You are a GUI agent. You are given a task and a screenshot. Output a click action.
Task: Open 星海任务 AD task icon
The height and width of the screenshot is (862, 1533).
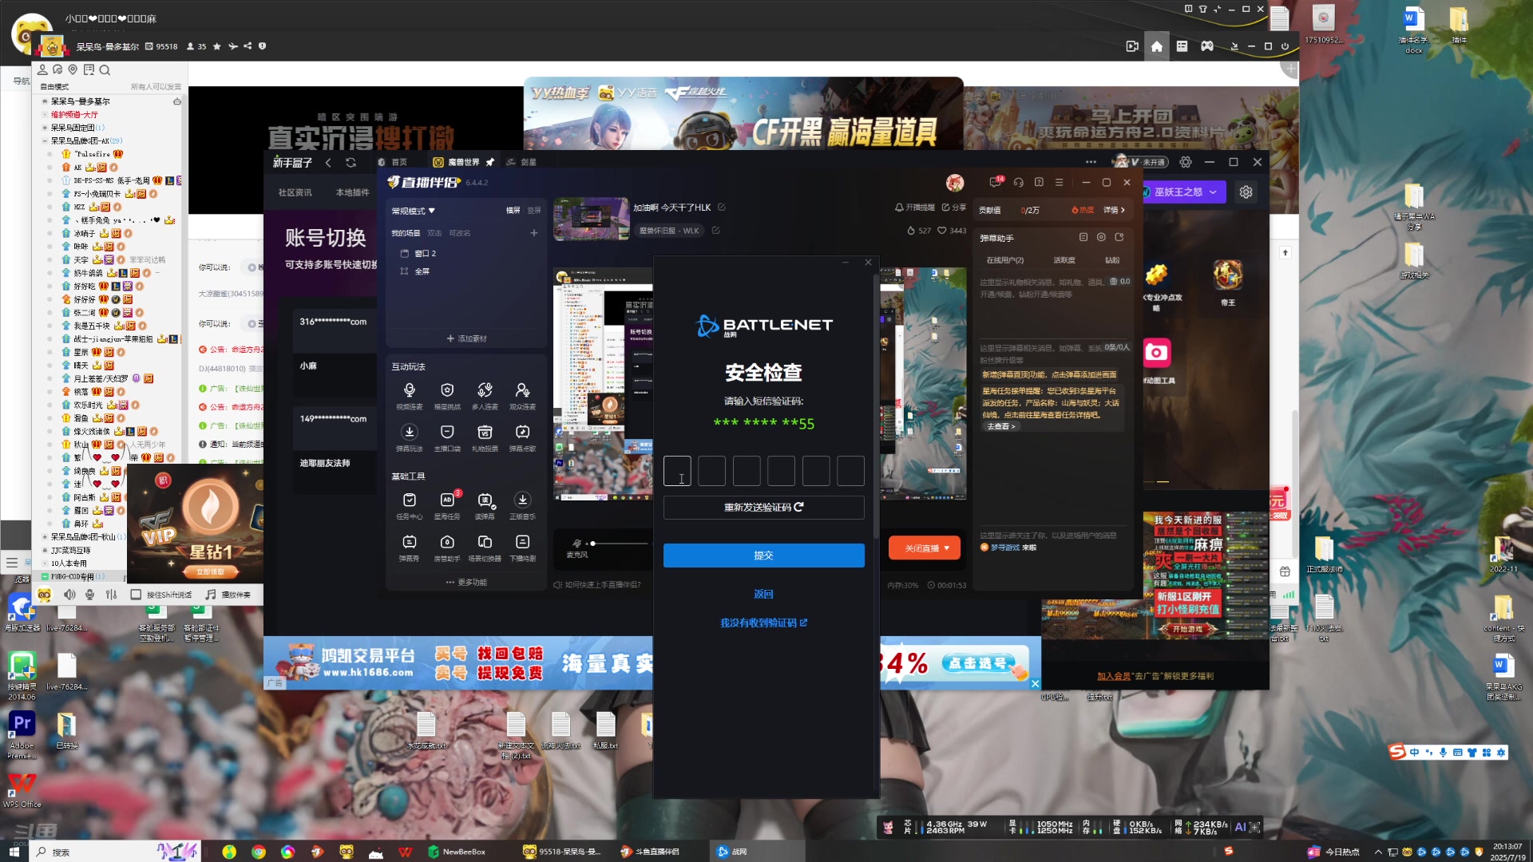coord(447,505)
